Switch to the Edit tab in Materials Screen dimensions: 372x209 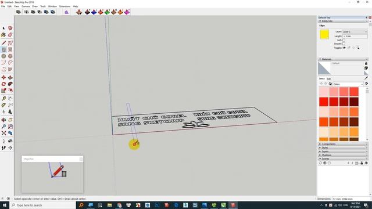pos(329,79)
